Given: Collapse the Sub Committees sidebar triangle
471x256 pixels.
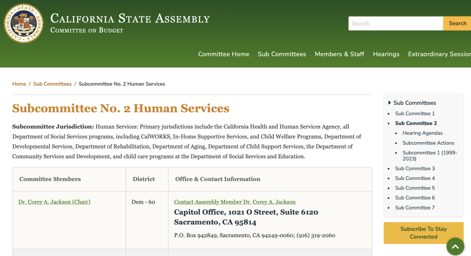Looking at the screenshot, I should point(389,102).
